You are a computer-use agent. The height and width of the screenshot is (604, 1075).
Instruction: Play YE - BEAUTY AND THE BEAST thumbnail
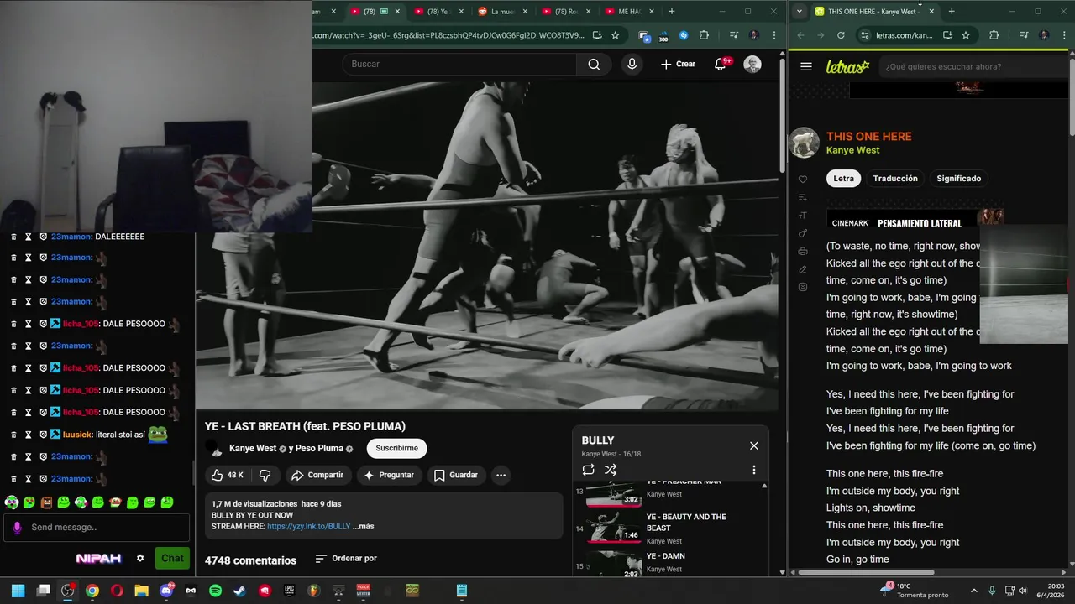[x=614, y=528]
